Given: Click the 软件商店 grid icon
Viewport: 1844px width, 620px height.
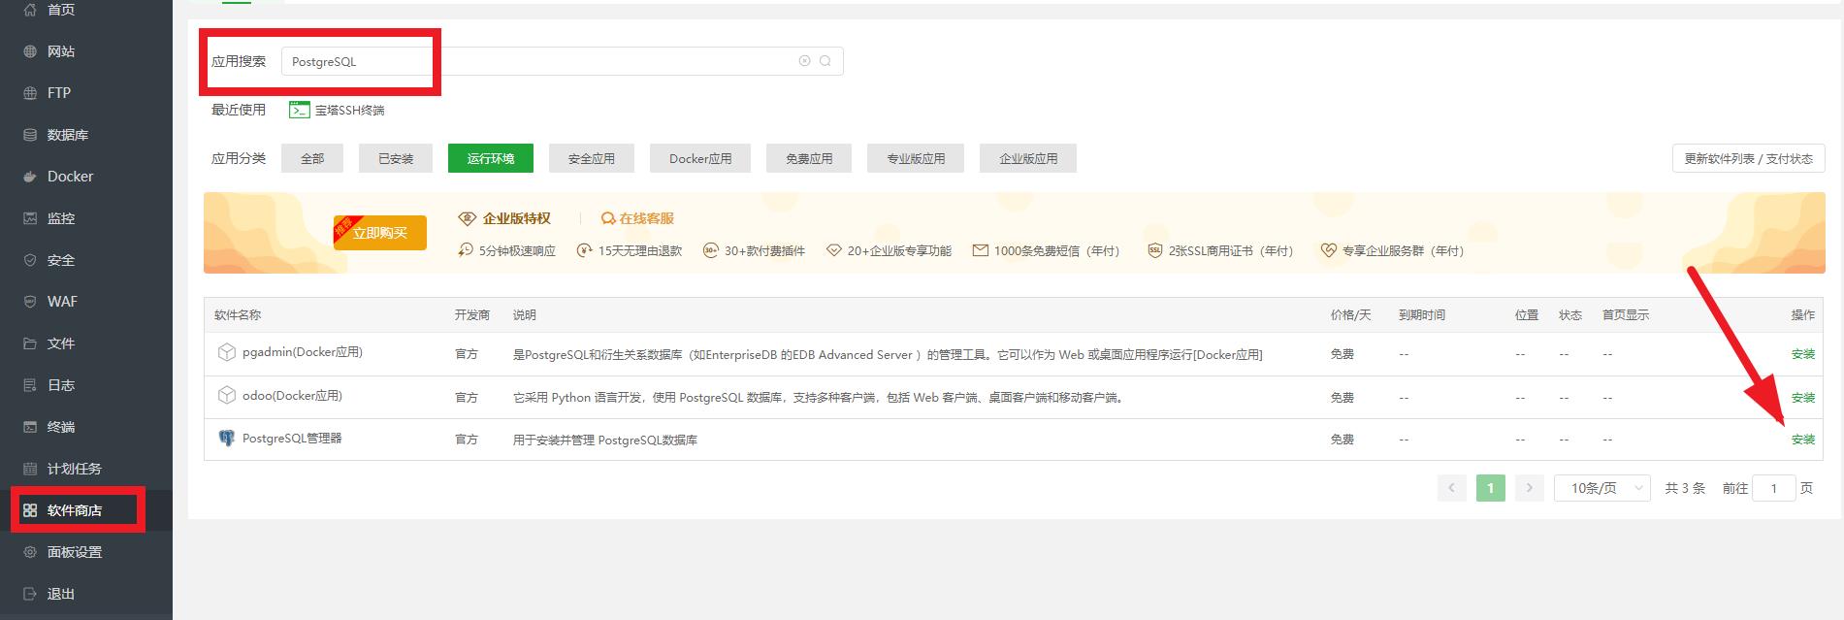Looking at the screenshot, I should tap(30, 510).
